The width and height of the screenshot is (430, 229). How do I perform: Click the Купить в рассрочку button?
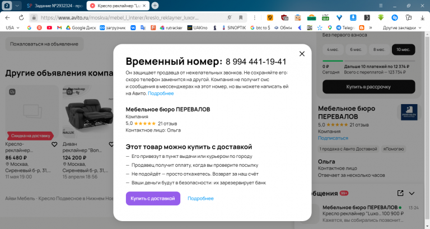click(368, 87)
